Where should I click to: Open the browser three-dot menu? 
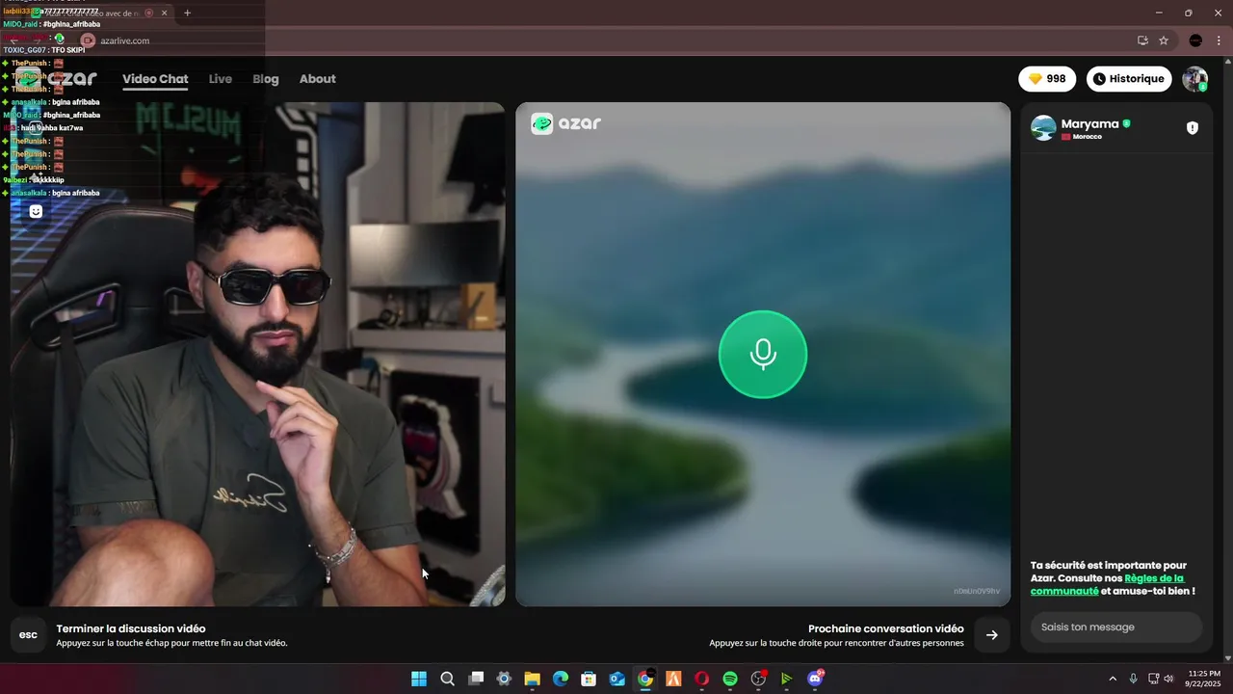1217,40
